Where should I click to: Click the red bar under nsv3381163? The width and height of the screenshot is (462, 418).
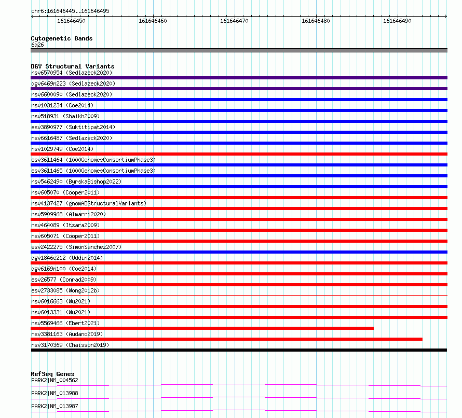pos(226,339)
